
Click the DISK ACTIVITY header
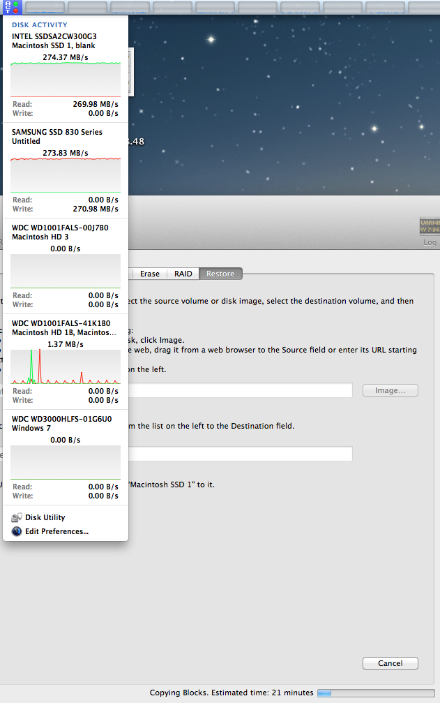(x=39, y=25)
